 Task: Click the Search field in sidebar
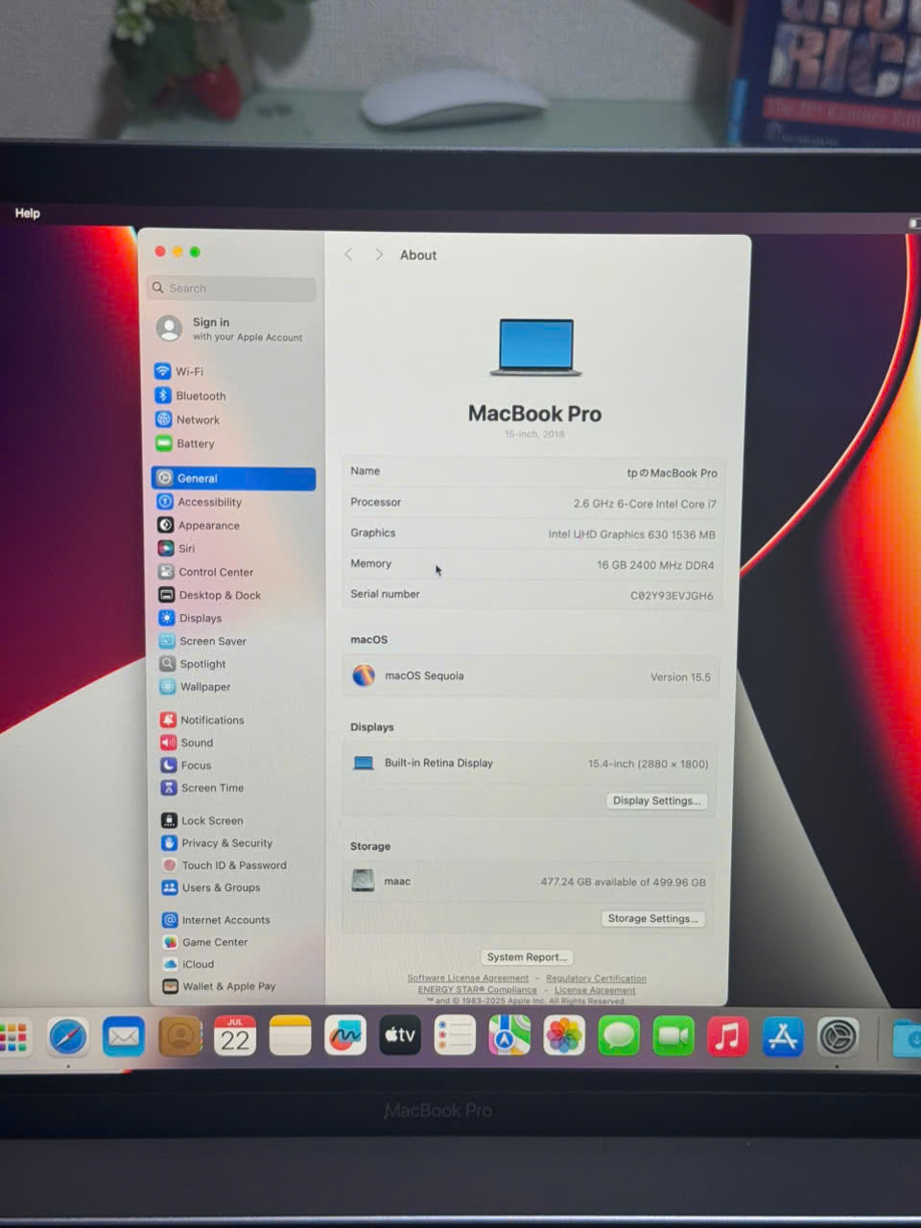pyautogui.click(x=232, y=288)
